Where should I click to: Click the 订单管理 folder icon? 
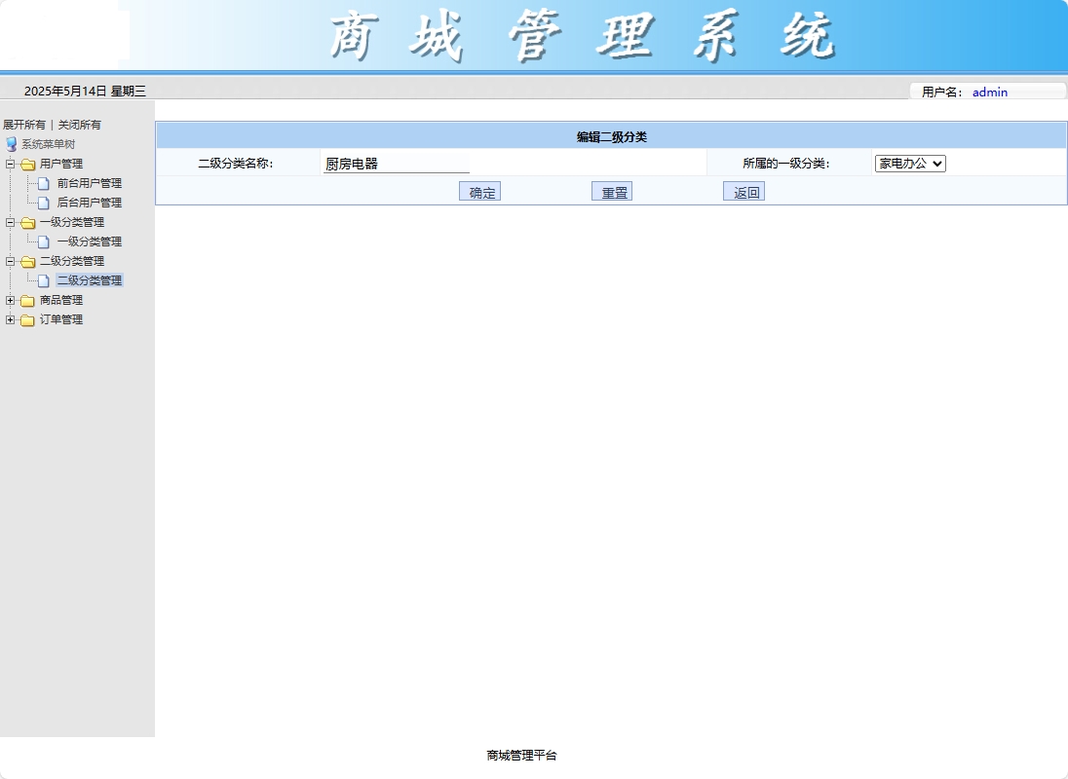26,319
